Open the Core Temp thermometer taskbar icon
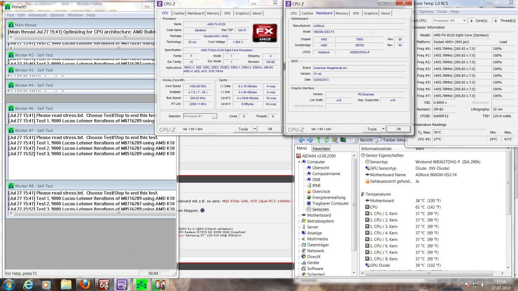Screen dimensions: 518x291 (161, 284)
